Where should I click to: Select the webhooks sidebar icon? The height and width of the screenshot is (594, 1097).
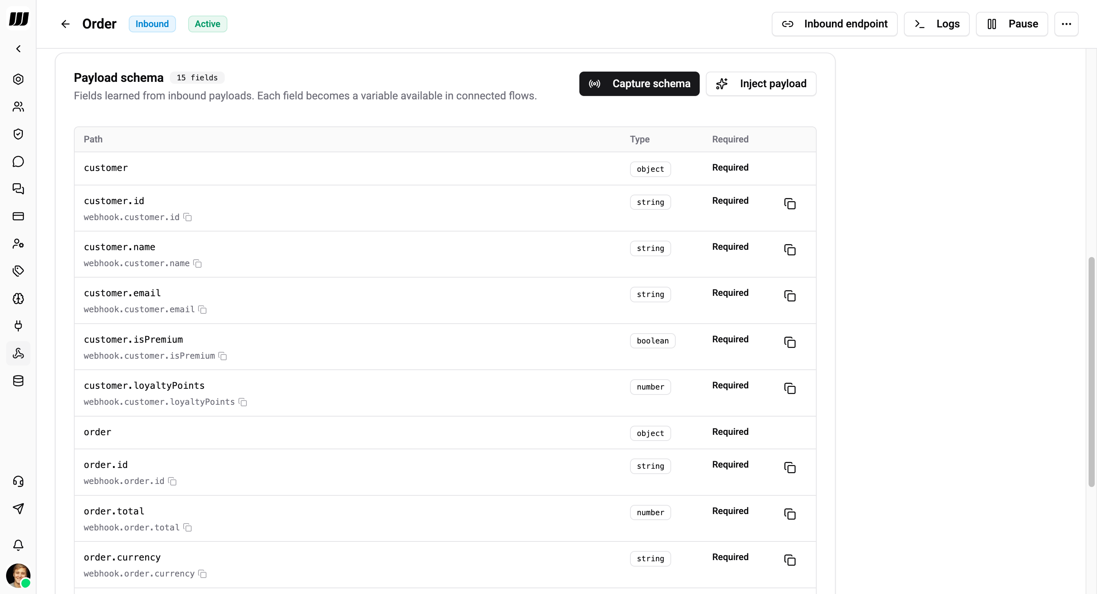(18, 353)
